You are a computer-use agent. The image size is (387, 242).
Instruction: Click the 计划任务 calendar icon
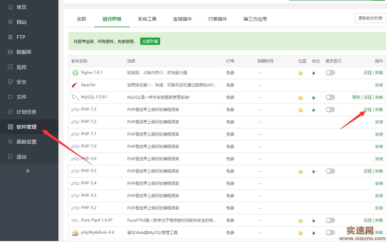tap(10, 112)
